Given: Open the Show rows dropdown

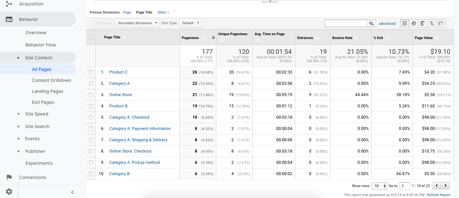Looking at the screenshot, I should tap(379, 186).
